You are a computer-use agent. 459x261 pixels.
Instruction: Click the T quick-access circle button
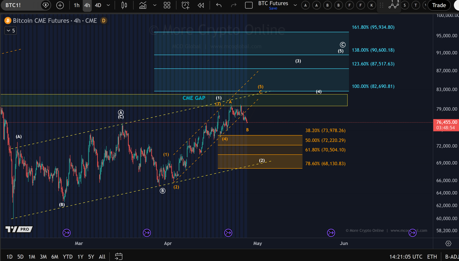point(416,5)
